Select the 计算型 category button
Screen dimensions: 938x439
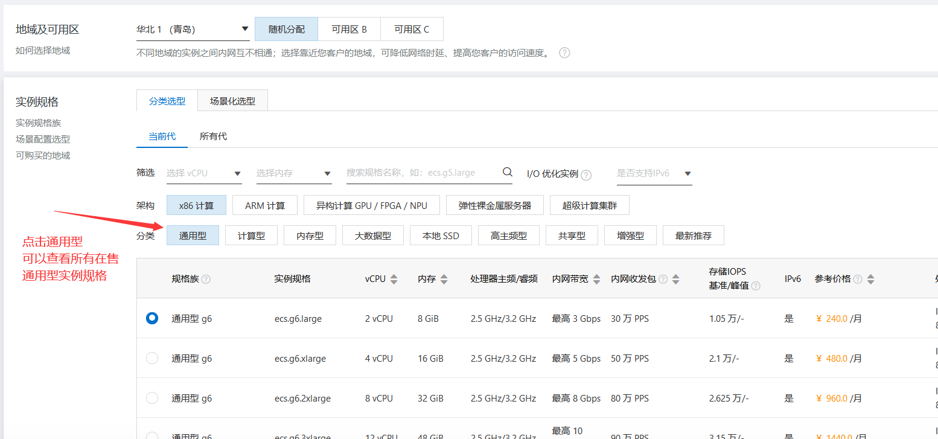251,236
